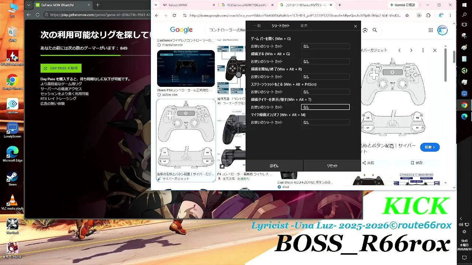Show the next image in preview panel
Screen dimensions: 472x265
pyautogui.click(x=411, y=50)
